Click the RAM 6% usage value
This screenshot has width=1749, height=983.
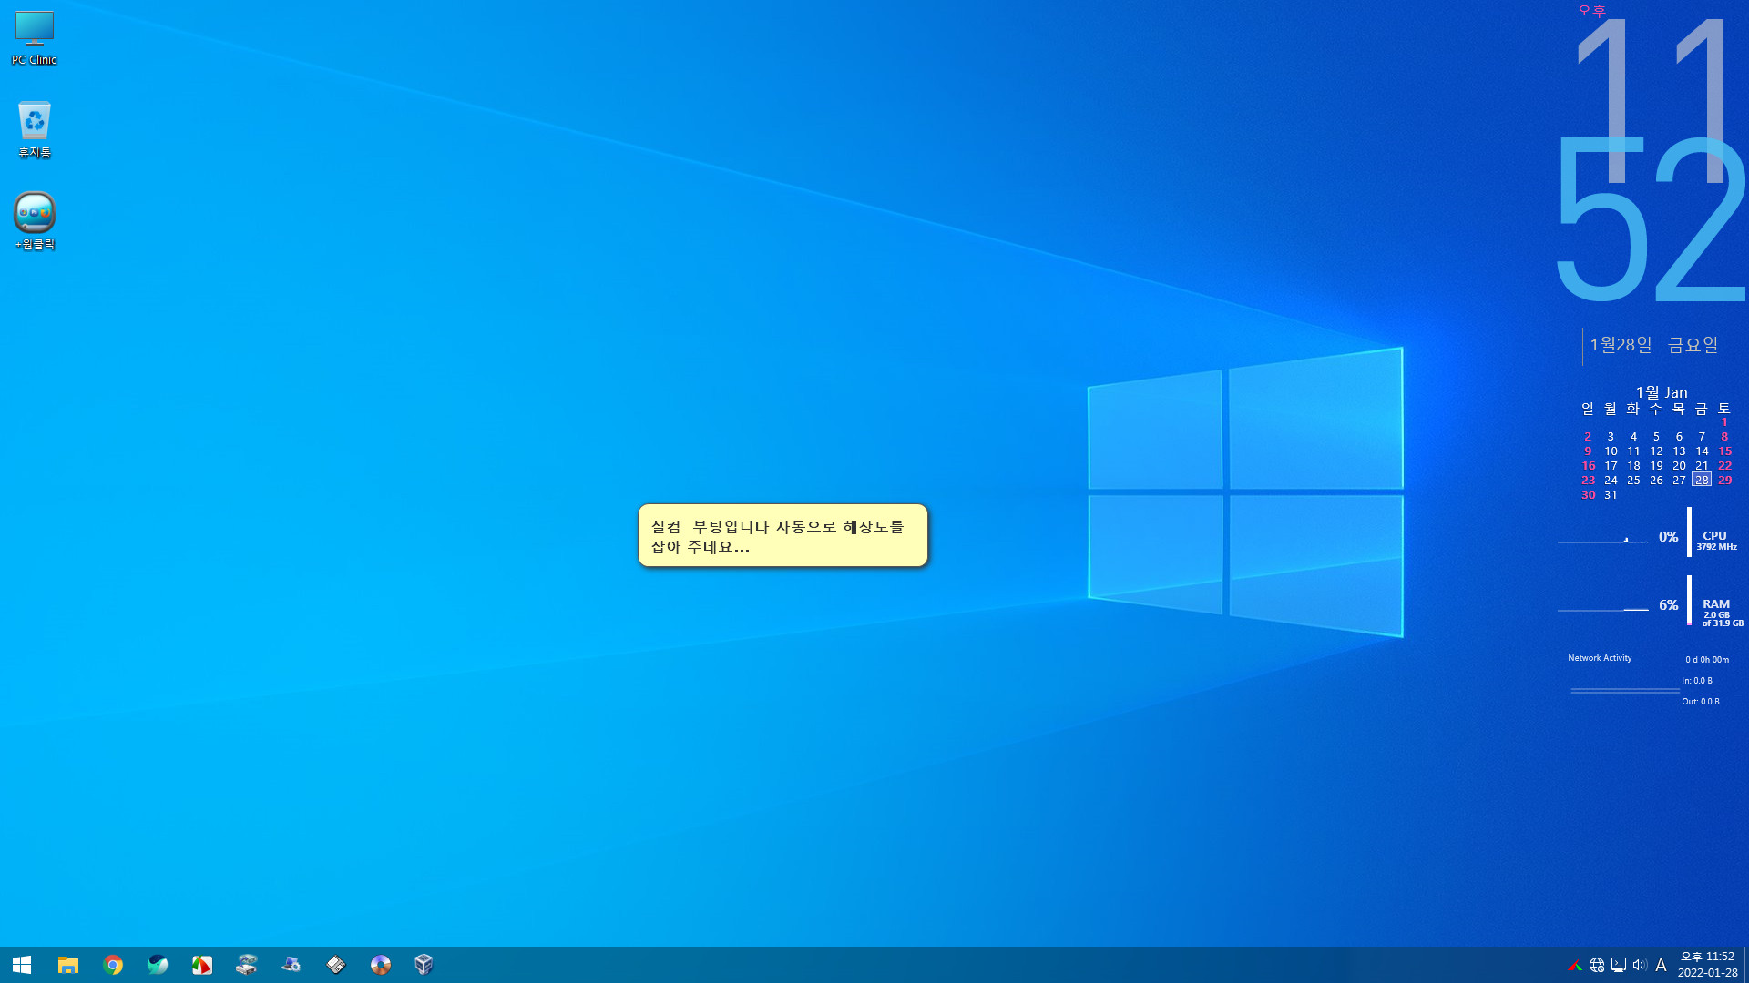1668,605
